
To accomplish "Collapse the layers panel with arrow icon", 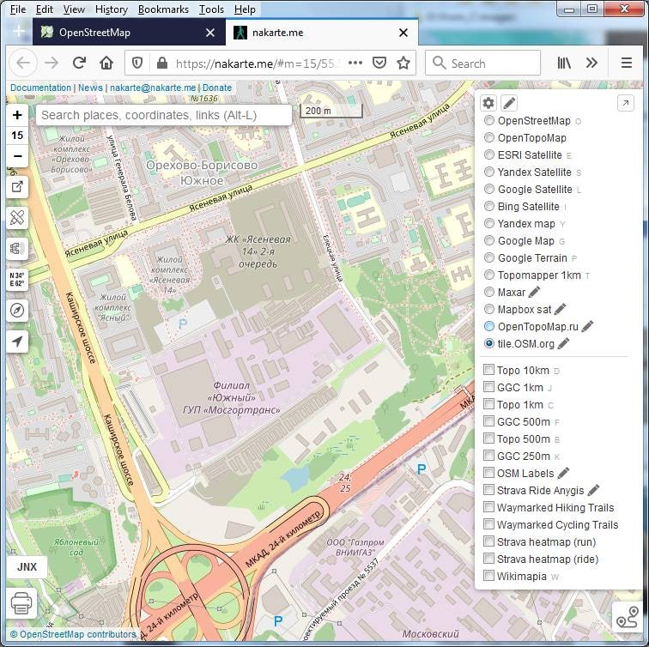I will point(626,103).
